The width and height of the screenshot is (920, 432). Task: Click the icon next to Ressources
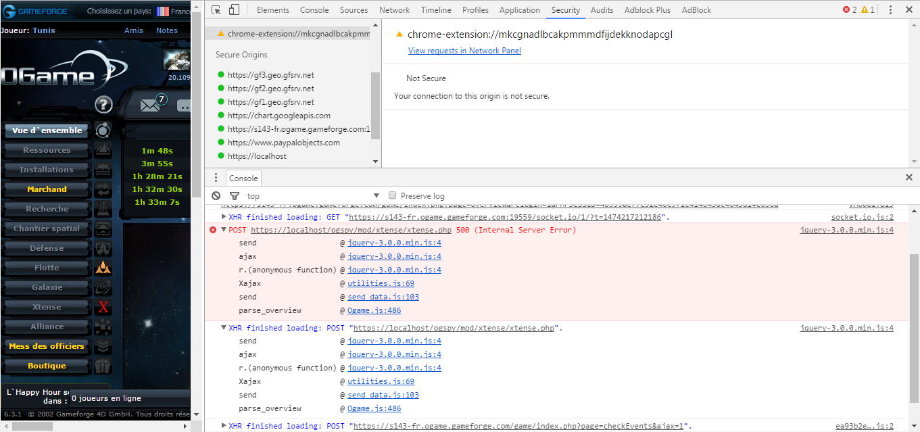tap(103, 150)
